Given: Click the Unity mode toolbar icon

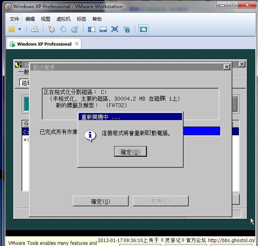Looking at the screenshot, I should (x=126, y=29).
